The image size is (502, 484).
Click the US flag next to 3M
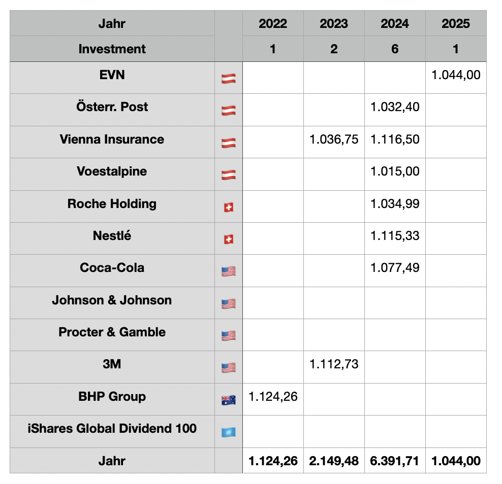[228, 368]
